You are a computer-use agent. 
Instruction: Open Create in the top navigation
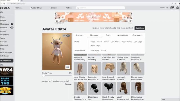54,8
